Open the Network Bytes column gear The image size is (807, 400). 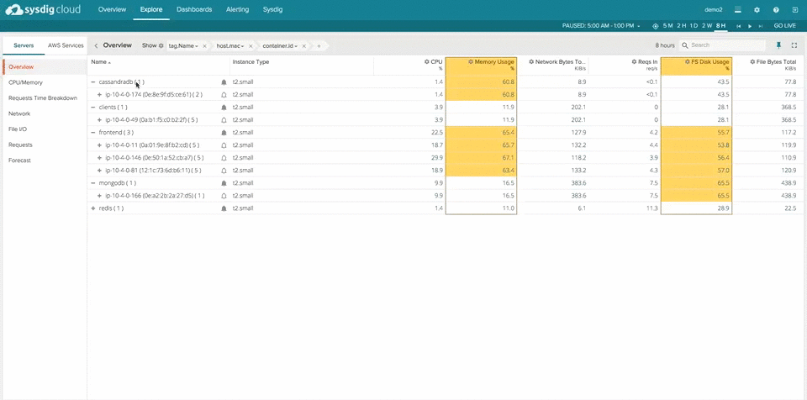pos(531,62)
